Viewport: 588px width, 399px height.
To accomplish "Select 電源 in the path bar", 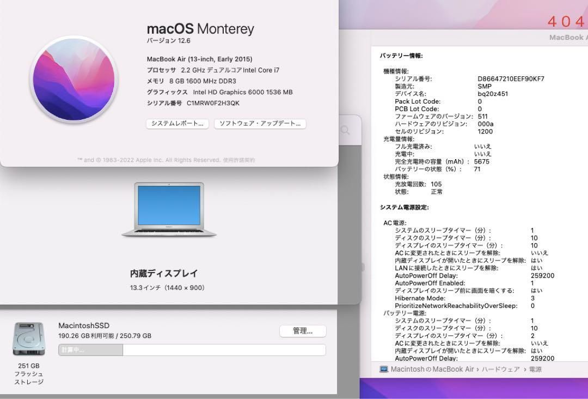I will pos(535,370).
